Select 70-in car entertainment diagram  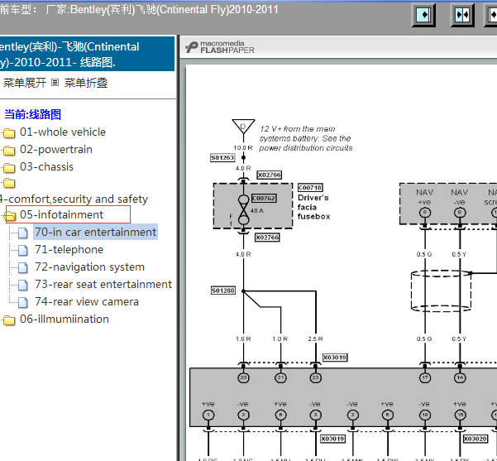(95, 233)
